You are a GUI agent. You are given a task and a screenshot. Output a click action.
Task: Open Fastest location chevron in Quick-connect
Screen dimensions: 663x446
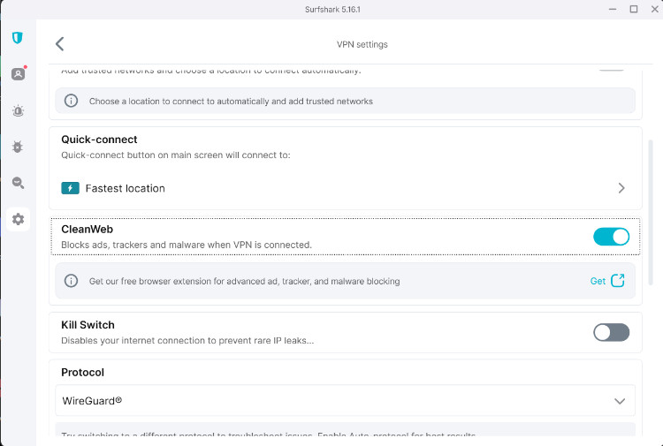click(x=621, y=188)
